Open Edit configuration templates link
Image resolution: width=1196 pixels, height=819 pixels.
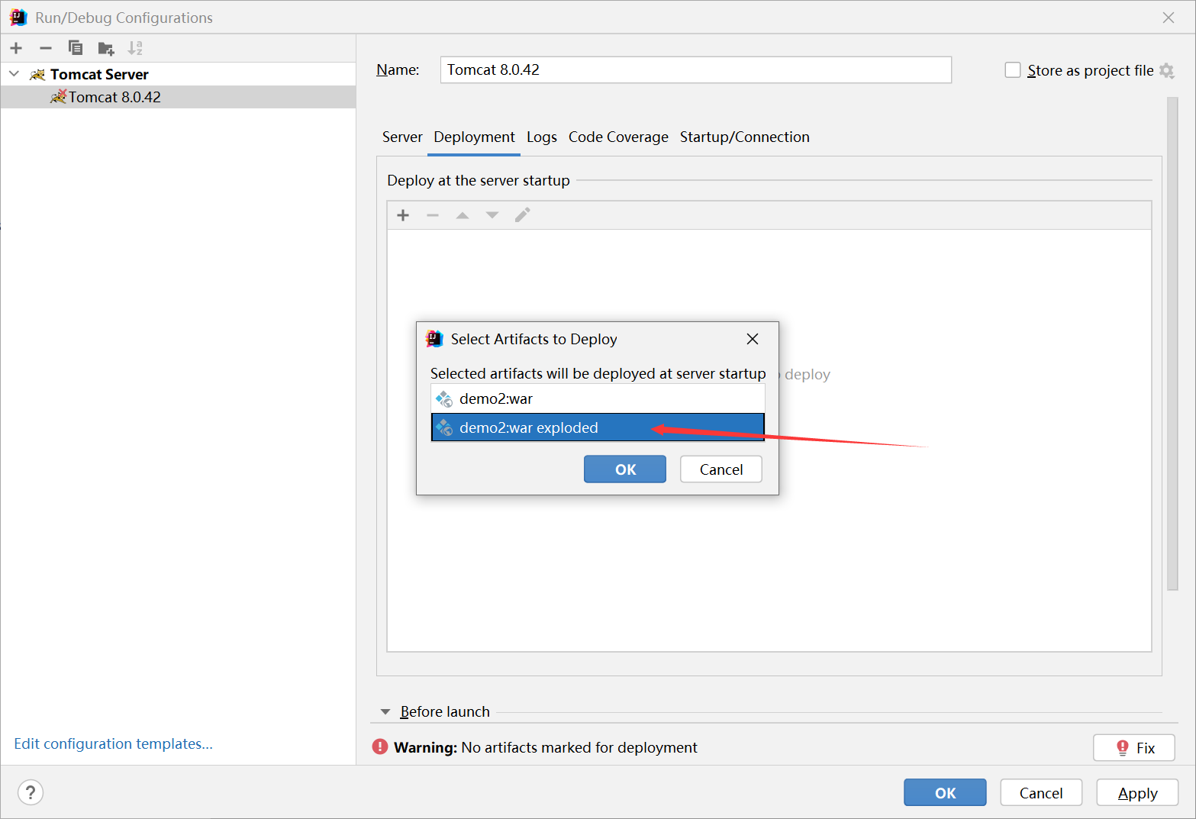(113, 743)
